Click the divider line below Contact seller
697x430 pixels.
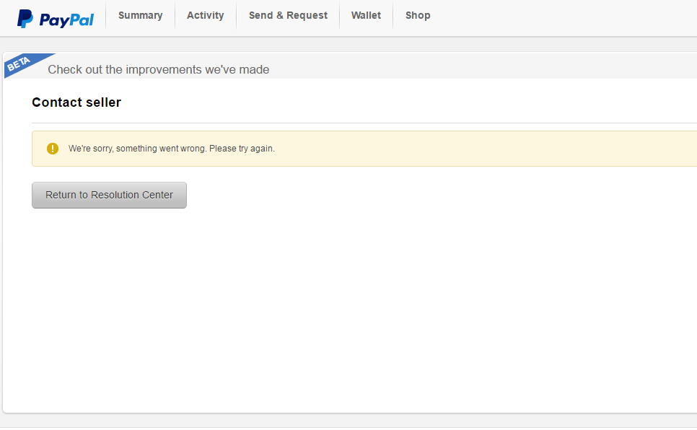pyautogui.click(x=361, y=123)
